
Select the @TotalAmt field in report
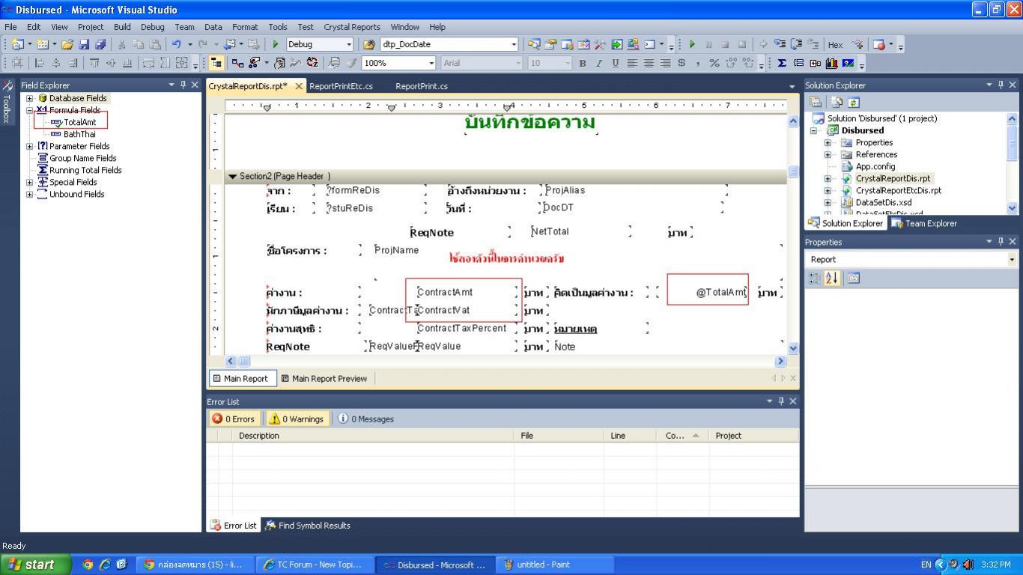(x=720, y=292)
